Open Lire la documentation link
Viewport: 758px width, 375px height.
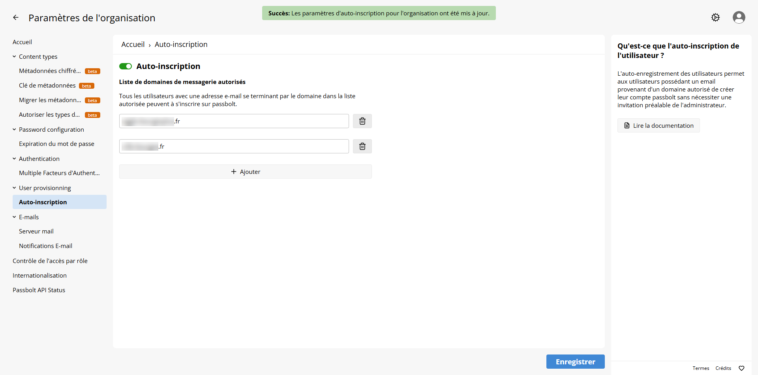coord(659,125)
